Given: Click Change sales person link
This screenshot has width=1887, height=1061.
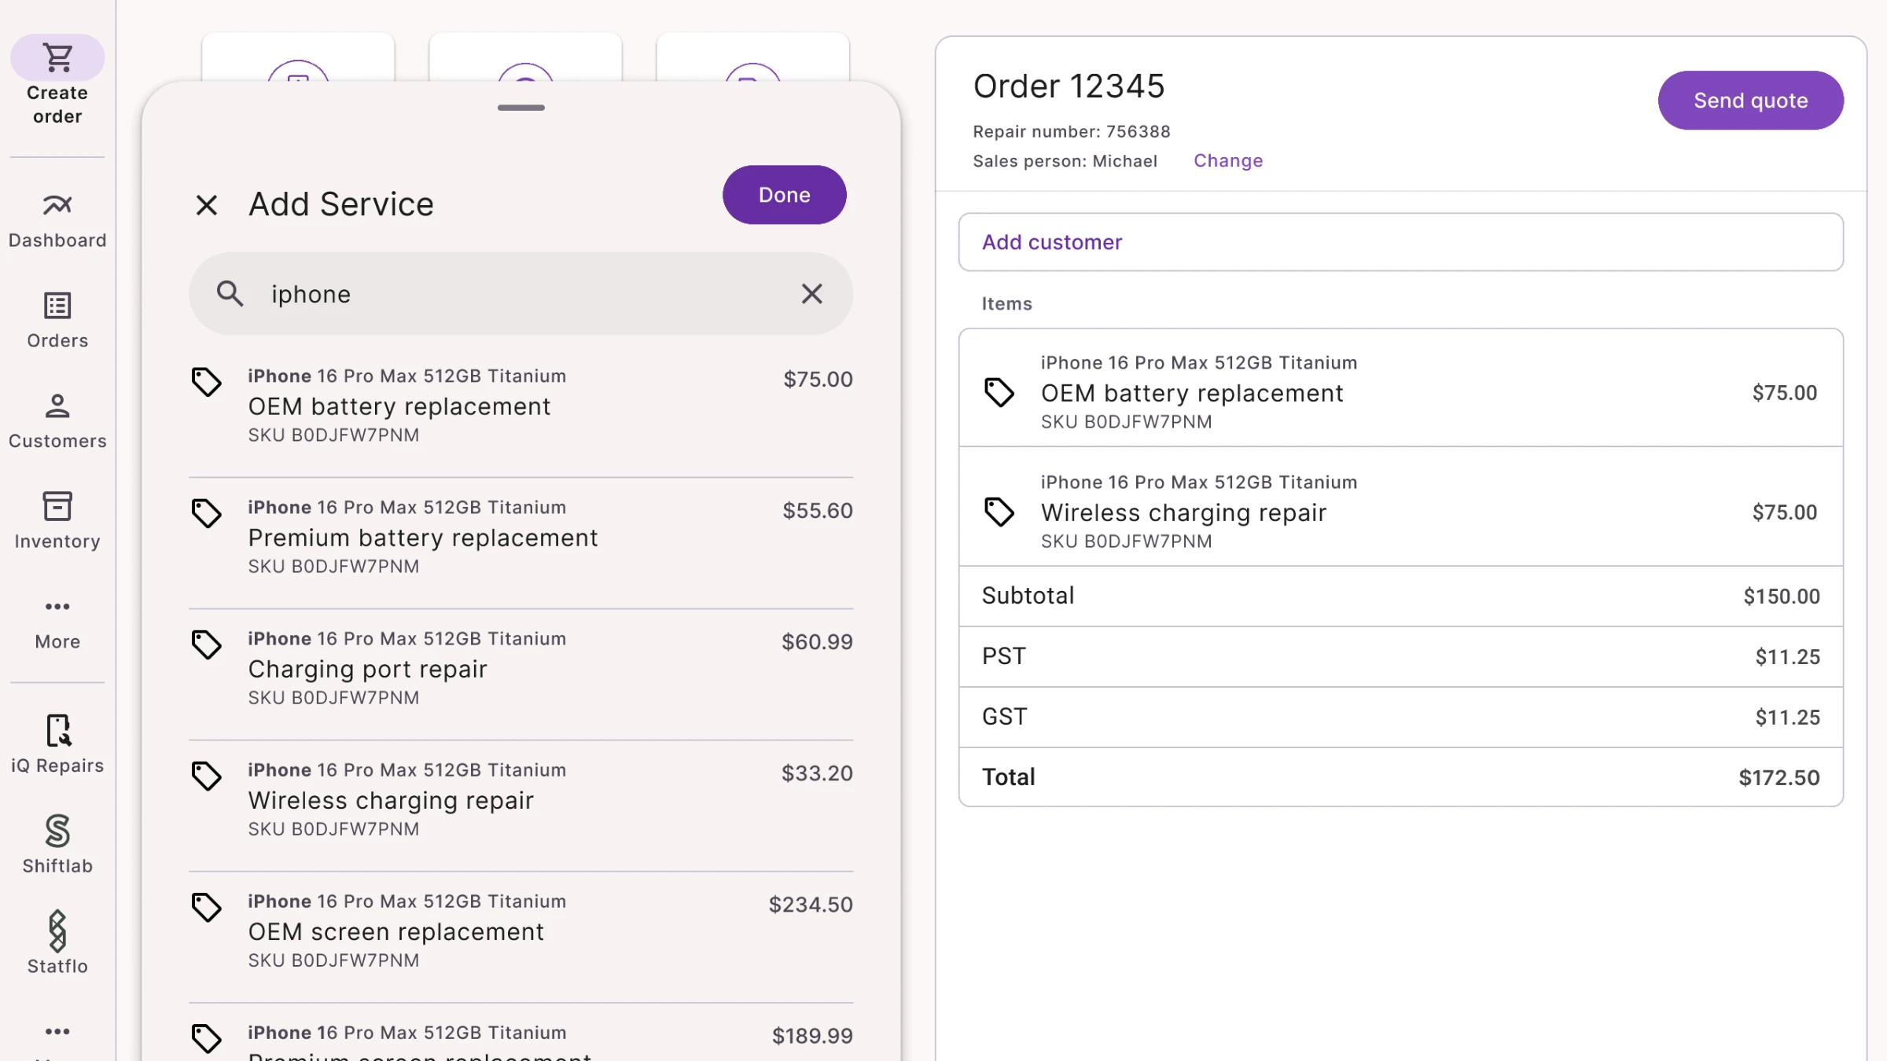Looking at the screenshot, I should tap(1228, 160).
